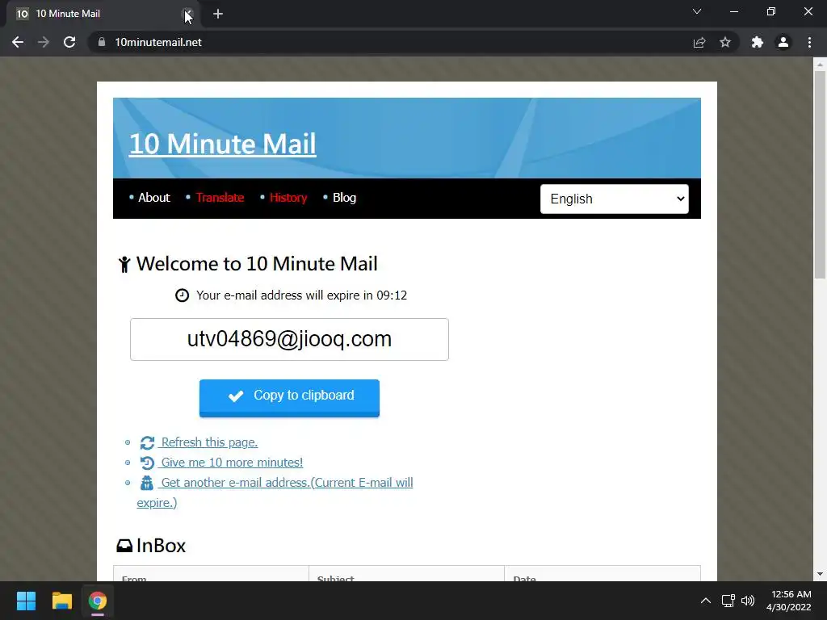The width and height of the screenshot is (827, 620).
Task: Click Chrome icon in taskbar
Action: (x=98, y=601)
